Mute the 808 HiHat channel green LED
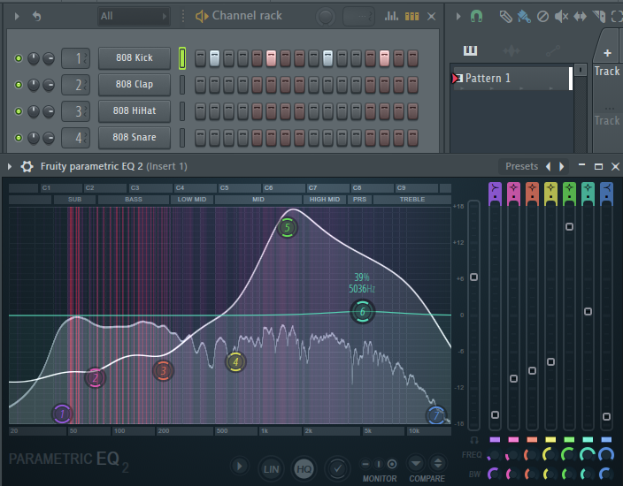Viewport: 623px width, 486px height. 19,111
